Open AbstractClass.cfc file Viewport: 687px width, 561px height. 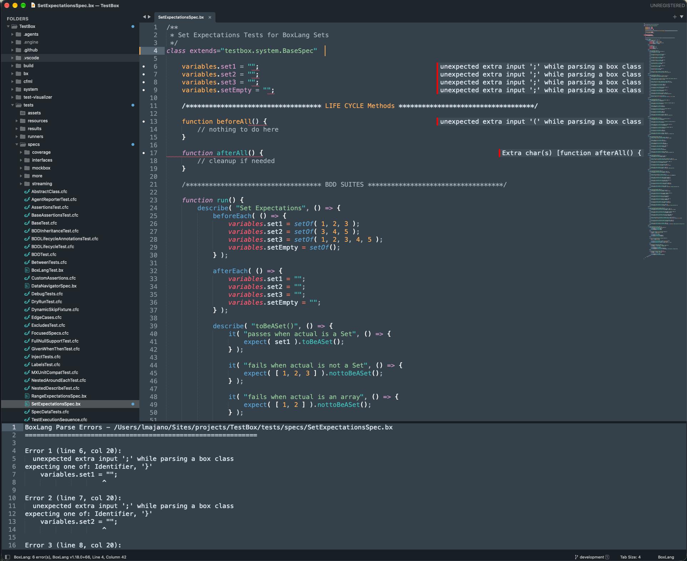(x=49, y=192)
